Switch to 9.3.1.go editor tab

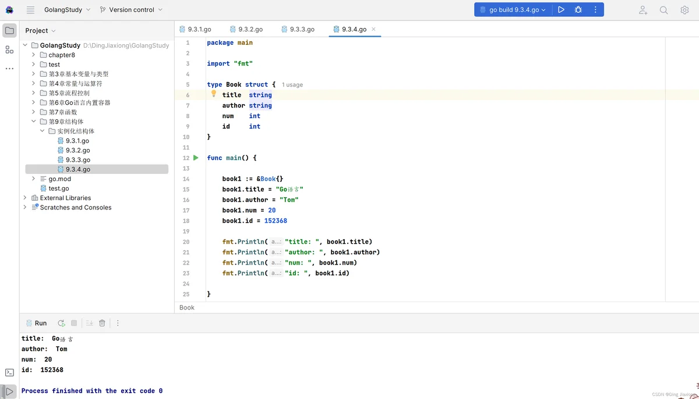[195, 29]
